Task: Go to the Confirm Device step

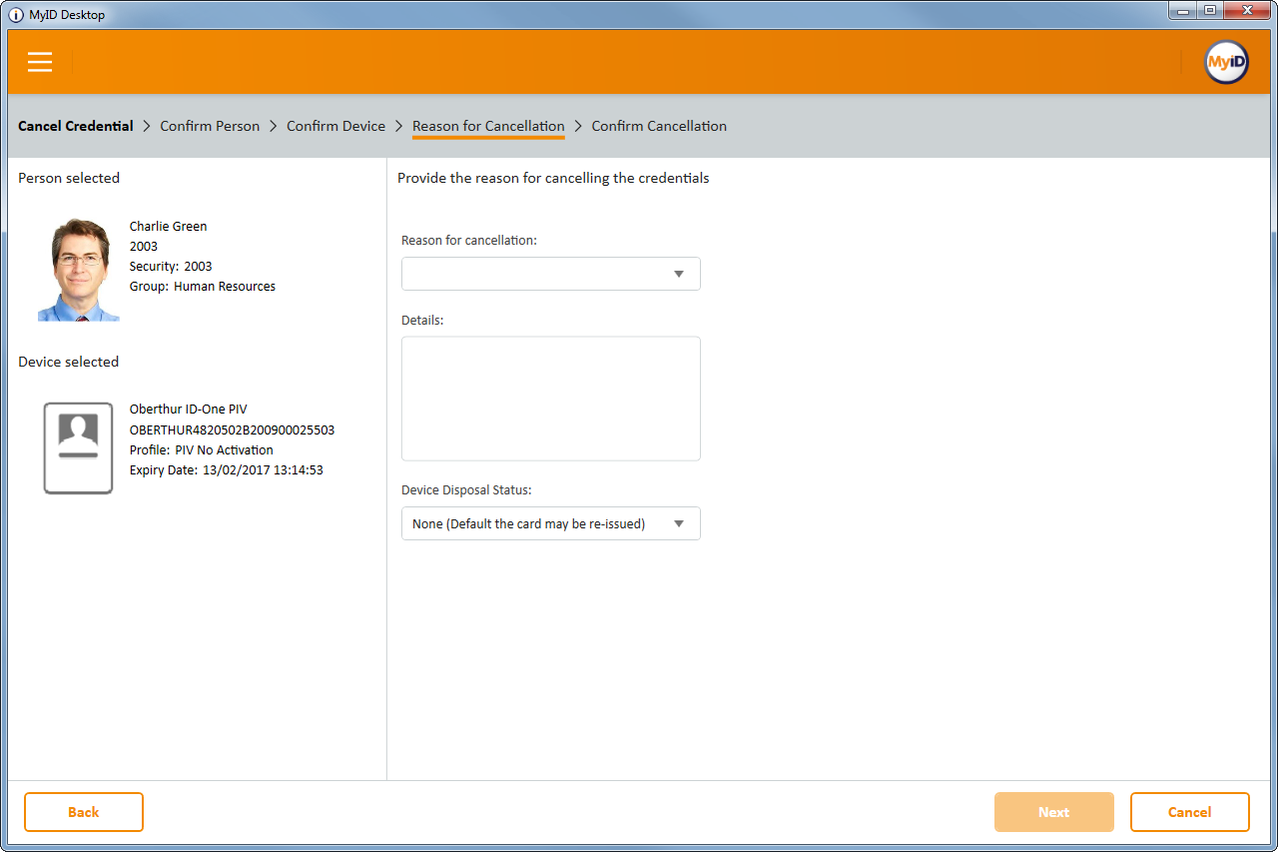Action: tap(335, 126)
